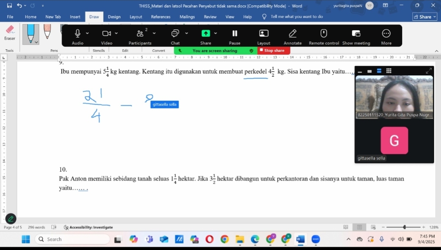This screenshot has width=441, height=250.
Task: Open the References ribbon tab
Action: point(161,17)
